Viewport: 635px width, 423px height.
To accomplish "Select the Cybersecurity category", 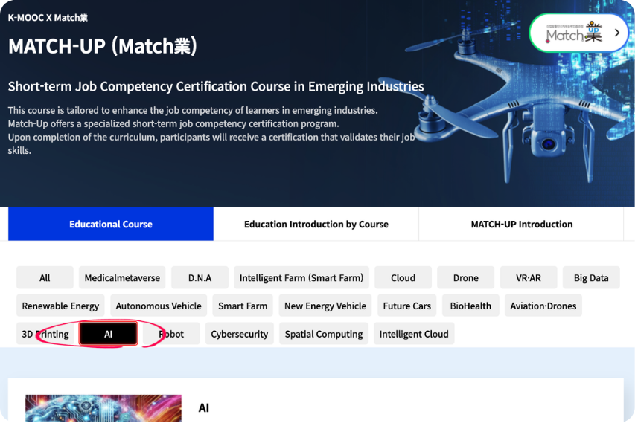I will [x=240, y=334].
